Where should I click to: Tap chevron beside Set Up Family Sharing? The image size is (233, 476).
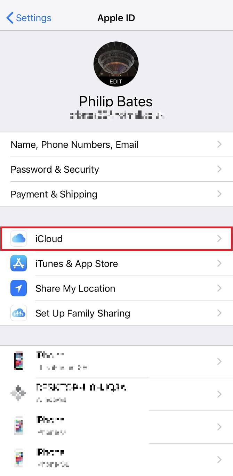click(219, 313)
